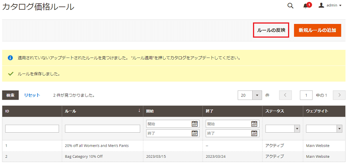Open calendar for end-date 終了 filter
This screenshot has width=349, height=165.
(x=254, y=133)
